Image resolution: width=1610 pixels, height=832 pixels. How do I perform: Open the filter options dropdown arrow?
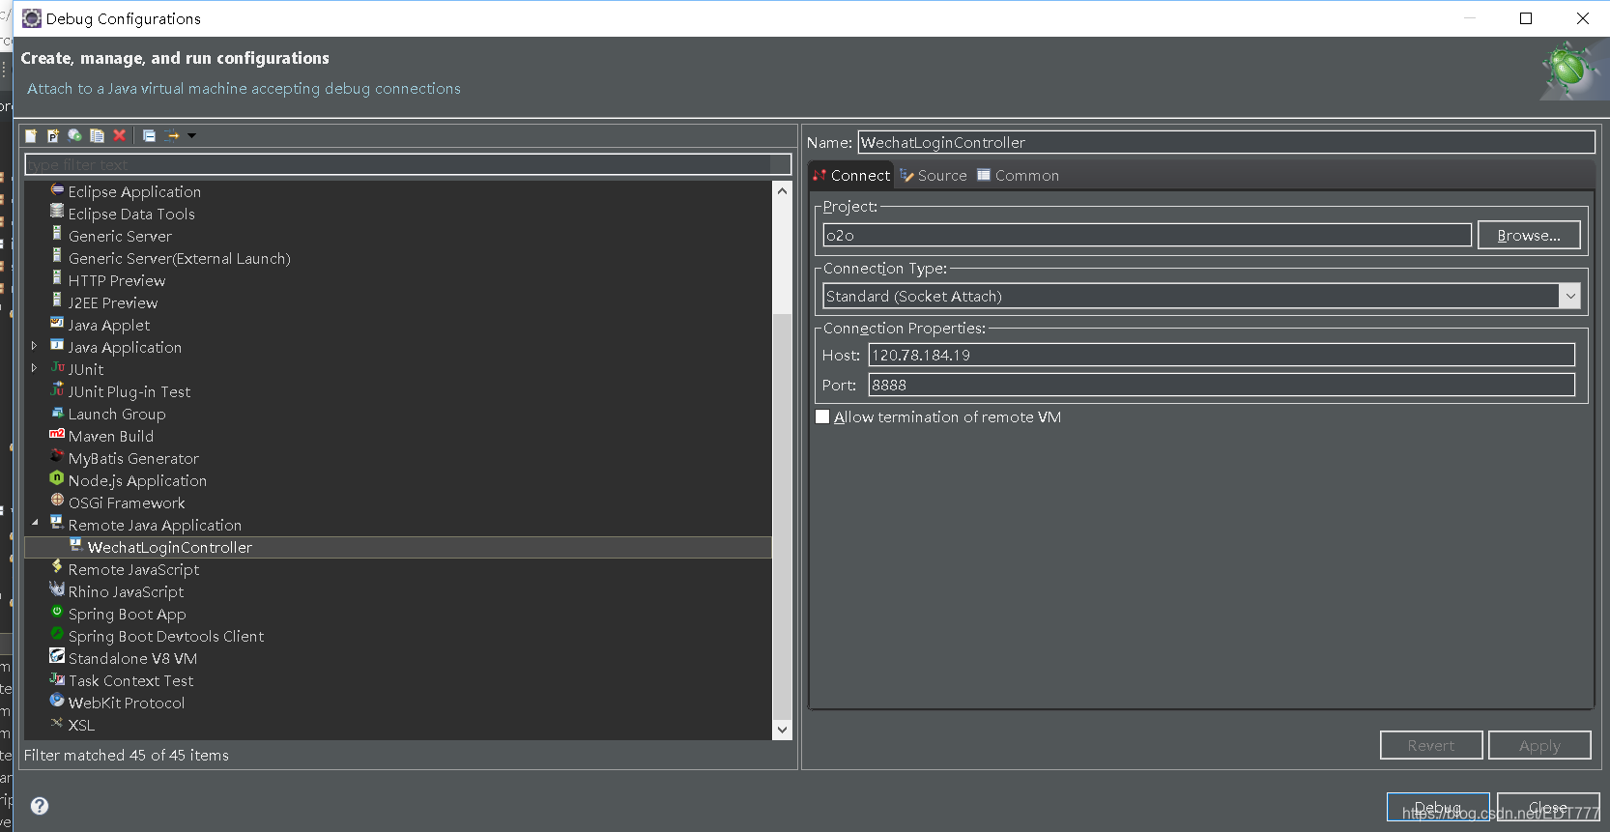(x=191, y=135)
